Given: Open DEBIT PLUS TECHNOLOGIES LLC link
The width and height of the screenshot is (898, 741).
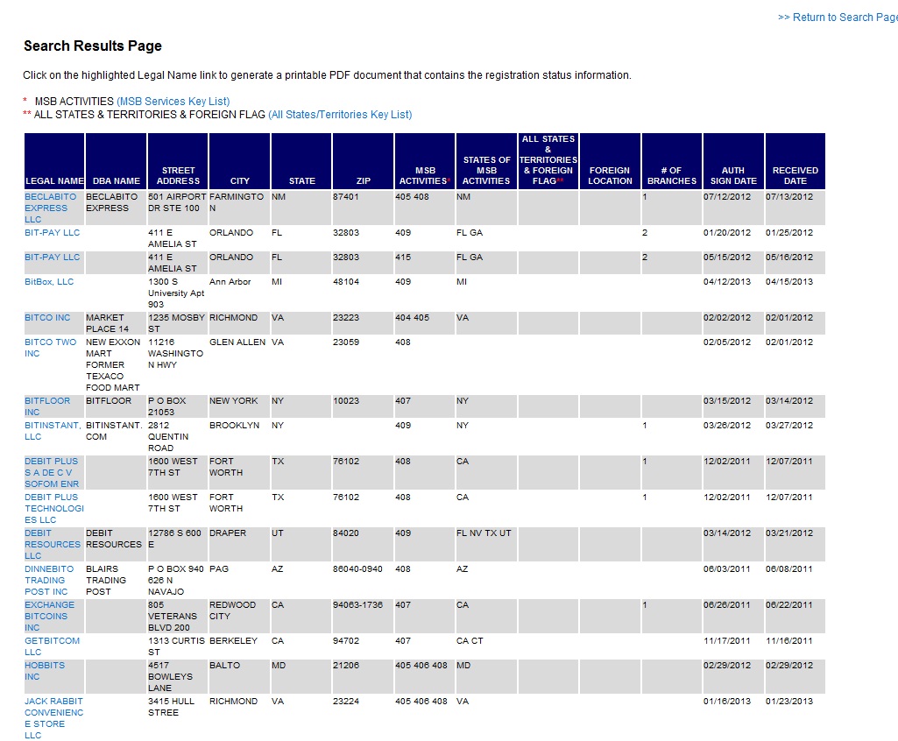Looking at the screenshot, I should [53, 508].
